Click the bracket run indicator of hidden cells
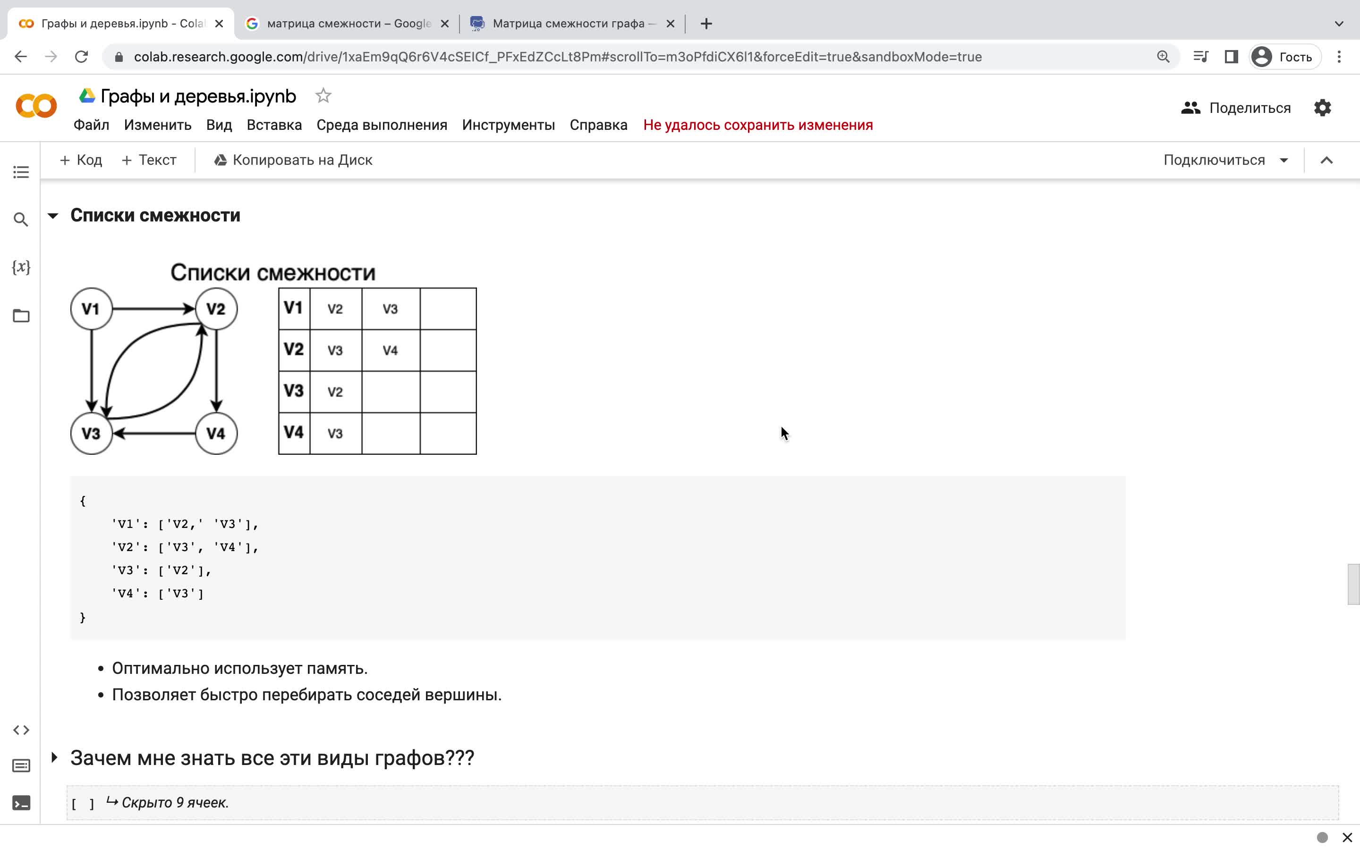Screen dimensions: 1360x850 (83, 803)
